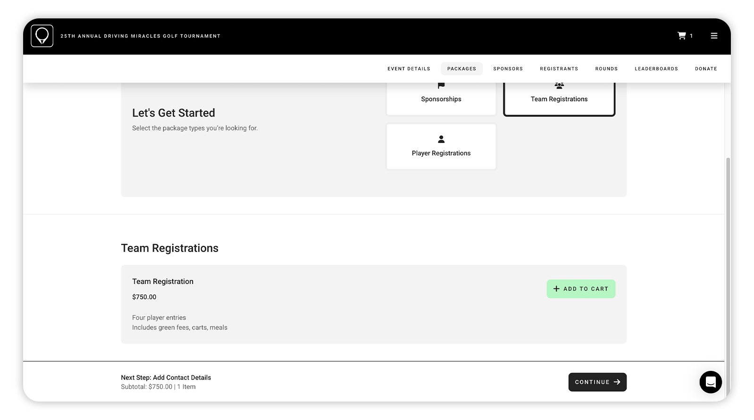This screenshot has width=754, height=420.
Task: Click 'Includes green fees, carts, meals' text
Action: pyautogui.click(x=180, y=328)
